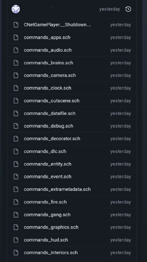Click file icon beside commands_hud.sch
The height and width of the screenshot is (262, 147).
(x=16, y=240)
